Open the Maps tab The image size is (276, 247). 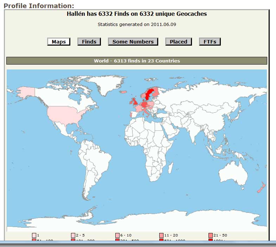coord(59,42)
